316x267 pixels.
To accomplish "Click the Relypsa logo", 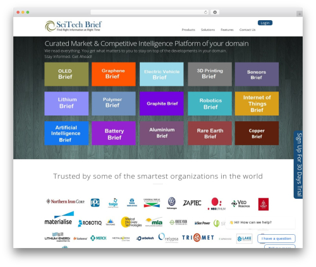I will (168, 238).
